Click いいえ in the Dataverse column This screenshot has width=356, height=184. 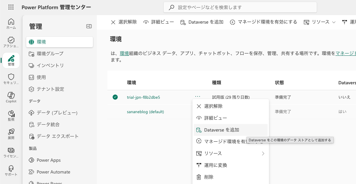point(345,97)
